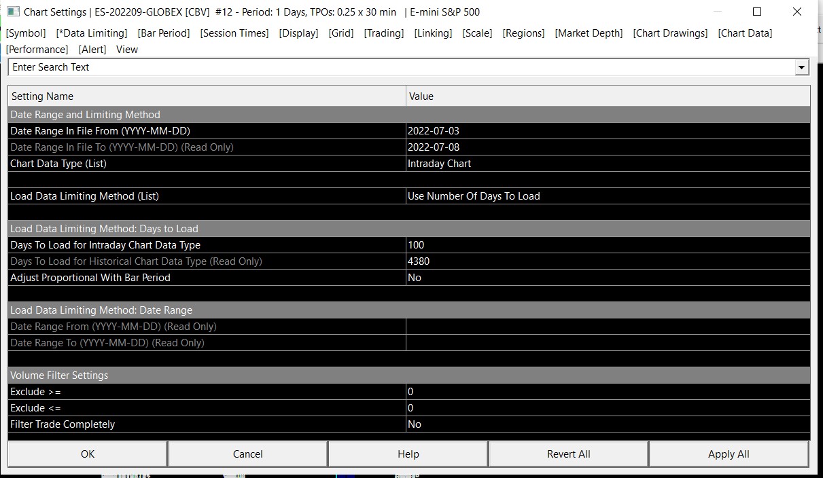Open the [Symbol] settings tab
This screenshot has height=478, width=823.
[26, 33]
